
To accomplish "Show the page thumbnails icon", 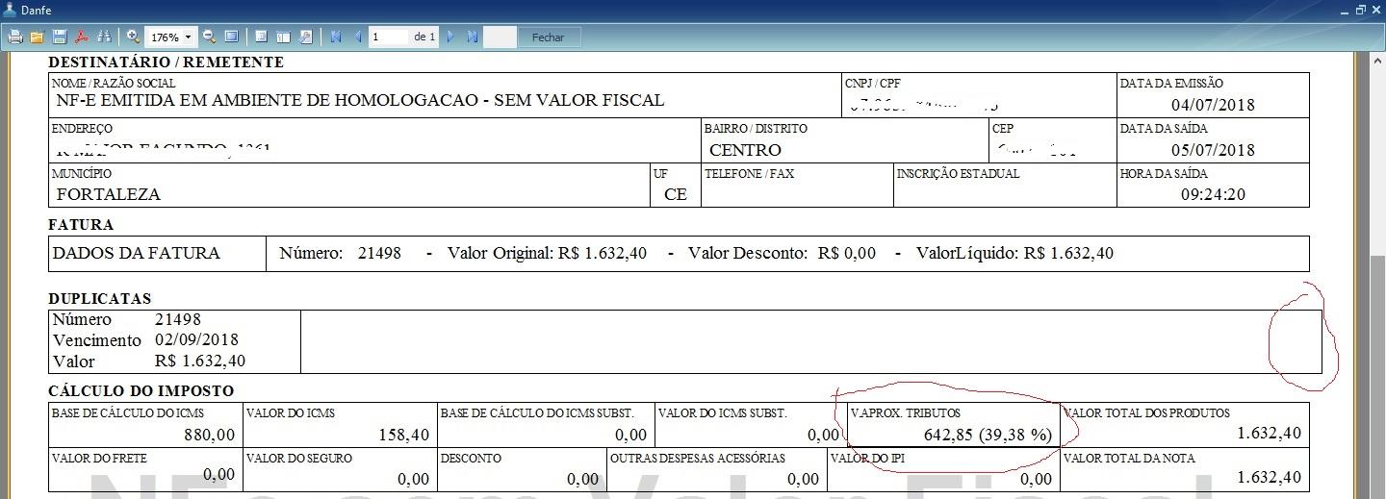I will pyautogui.click(x=283, y=37).
